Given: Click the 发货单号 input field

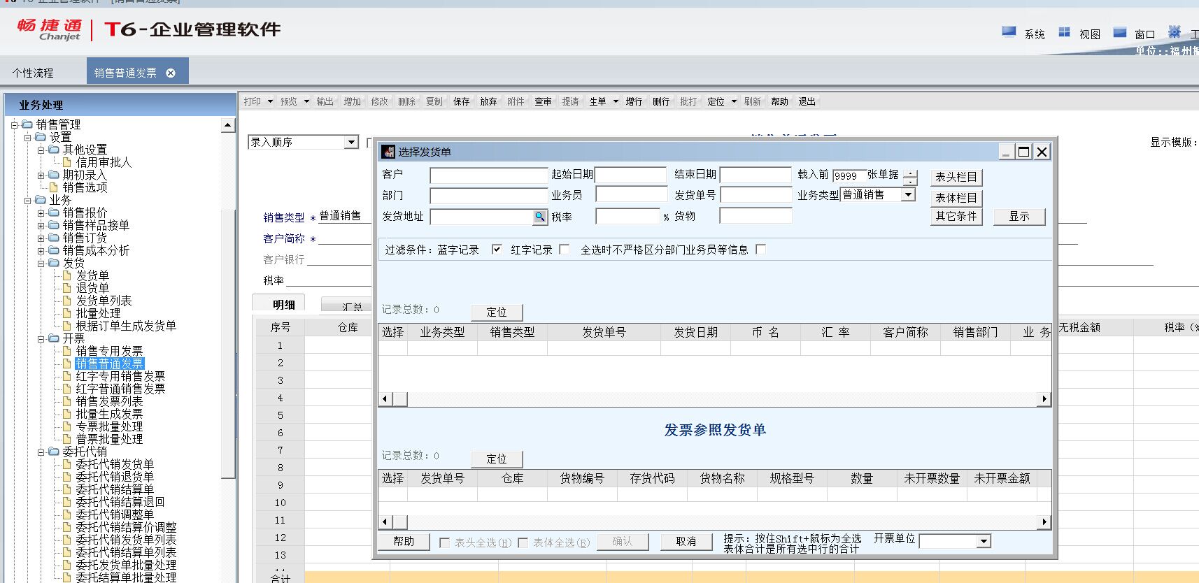Looking at the screenshot, I should click(755, 194).
